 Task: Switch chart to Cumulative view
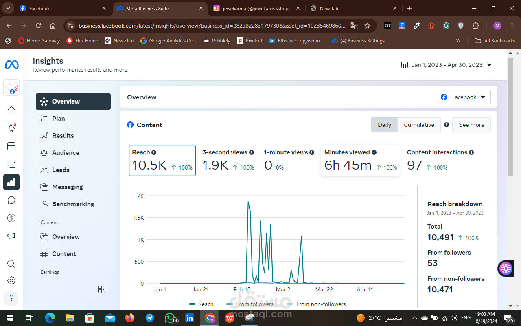point(419,125)
